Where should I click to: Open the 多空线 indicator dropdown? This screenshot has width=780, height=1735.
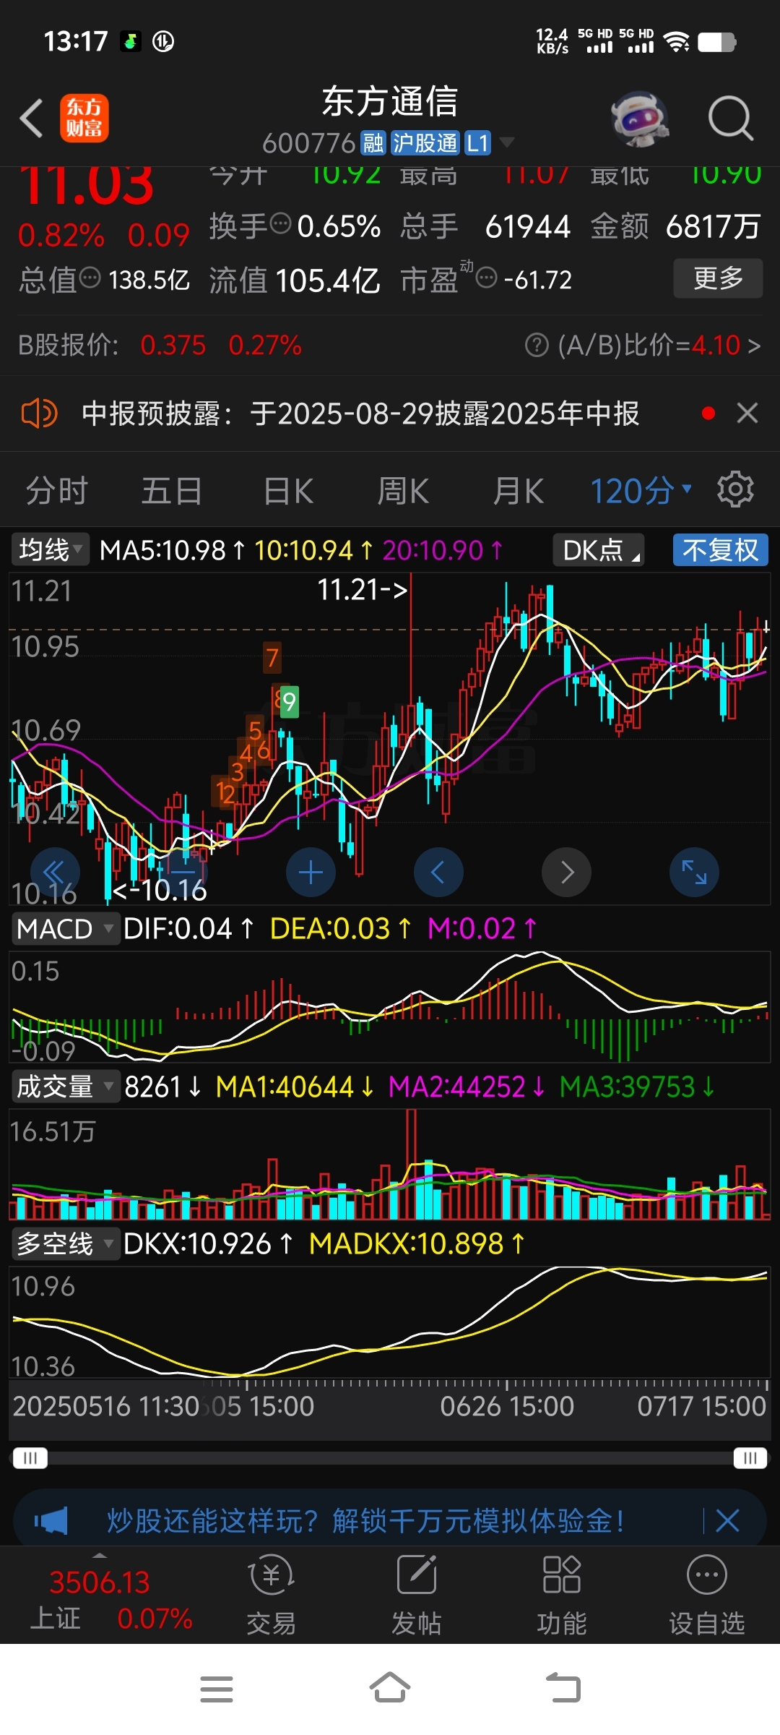pos(65,1244)
